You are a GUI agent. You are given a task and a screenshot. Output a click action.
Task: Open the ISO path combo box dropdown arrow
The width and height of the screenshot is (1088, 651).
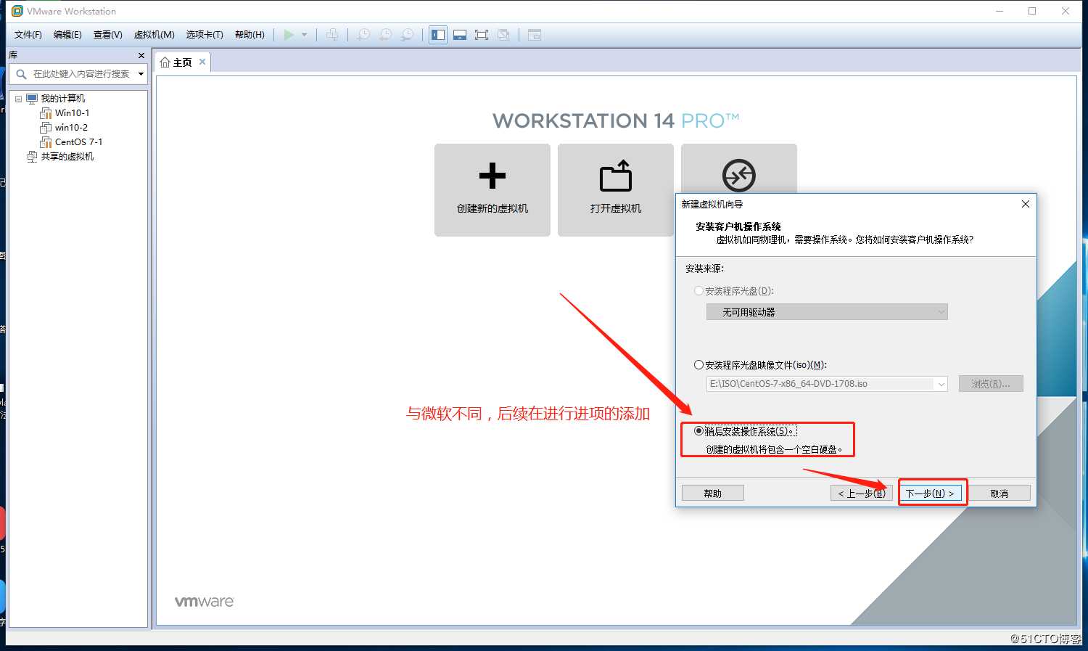coord(941,384)
